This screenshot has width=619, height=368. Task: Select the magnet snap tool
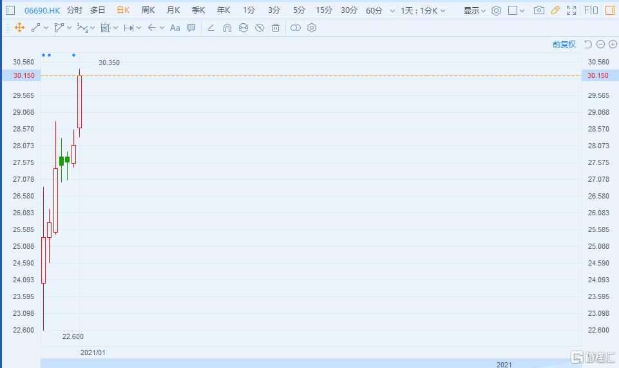coord(227,28)
